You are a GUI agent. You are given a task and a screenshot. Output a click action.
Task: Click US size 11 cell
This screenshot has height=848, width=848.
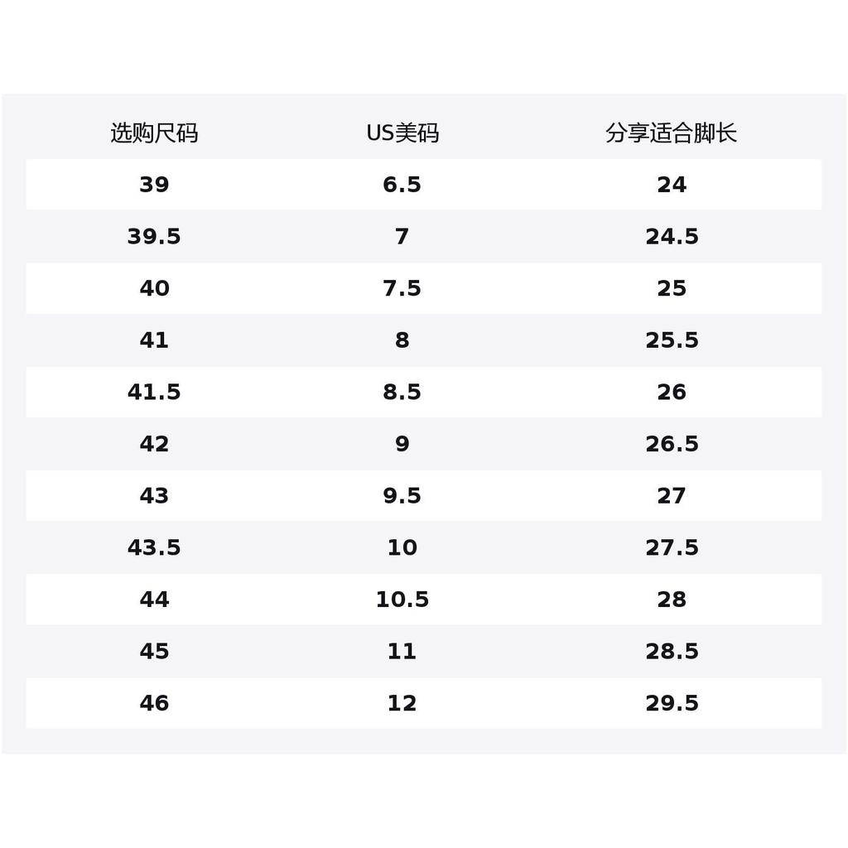click(402, 651)
